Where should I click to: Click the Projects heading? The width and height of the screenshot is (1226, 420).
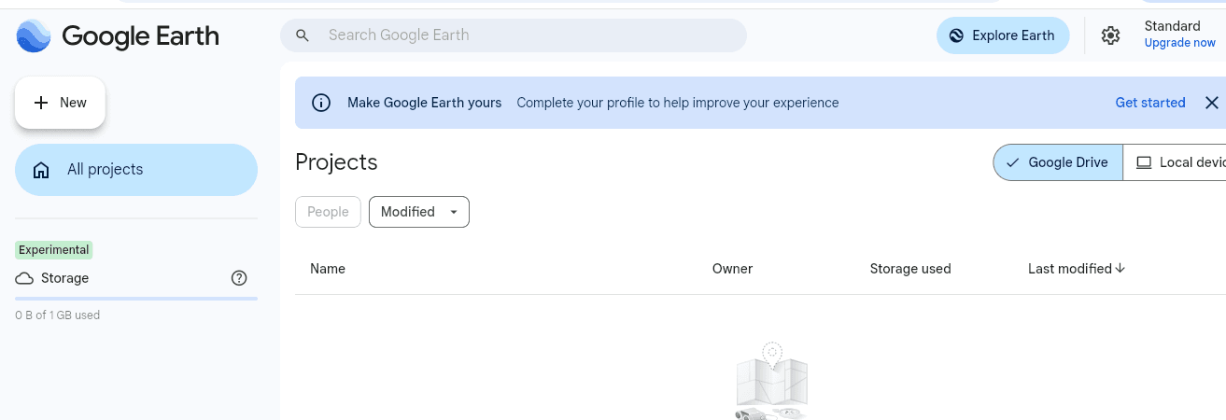(x=336, y=162)
